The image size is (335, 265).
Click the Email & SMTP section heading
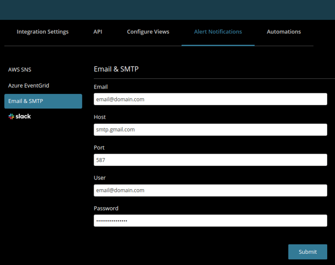[116, 69]
